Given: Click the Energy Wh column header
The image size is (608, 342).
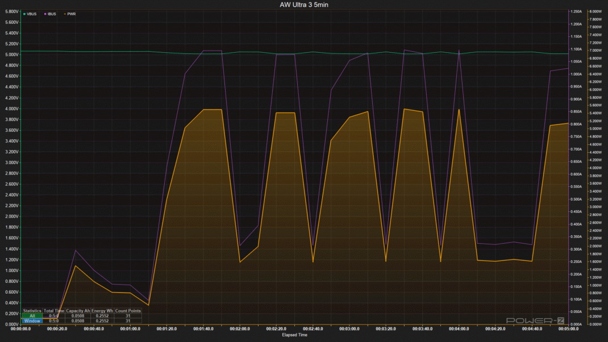Looking at the screenshot, I should [102, 311].
